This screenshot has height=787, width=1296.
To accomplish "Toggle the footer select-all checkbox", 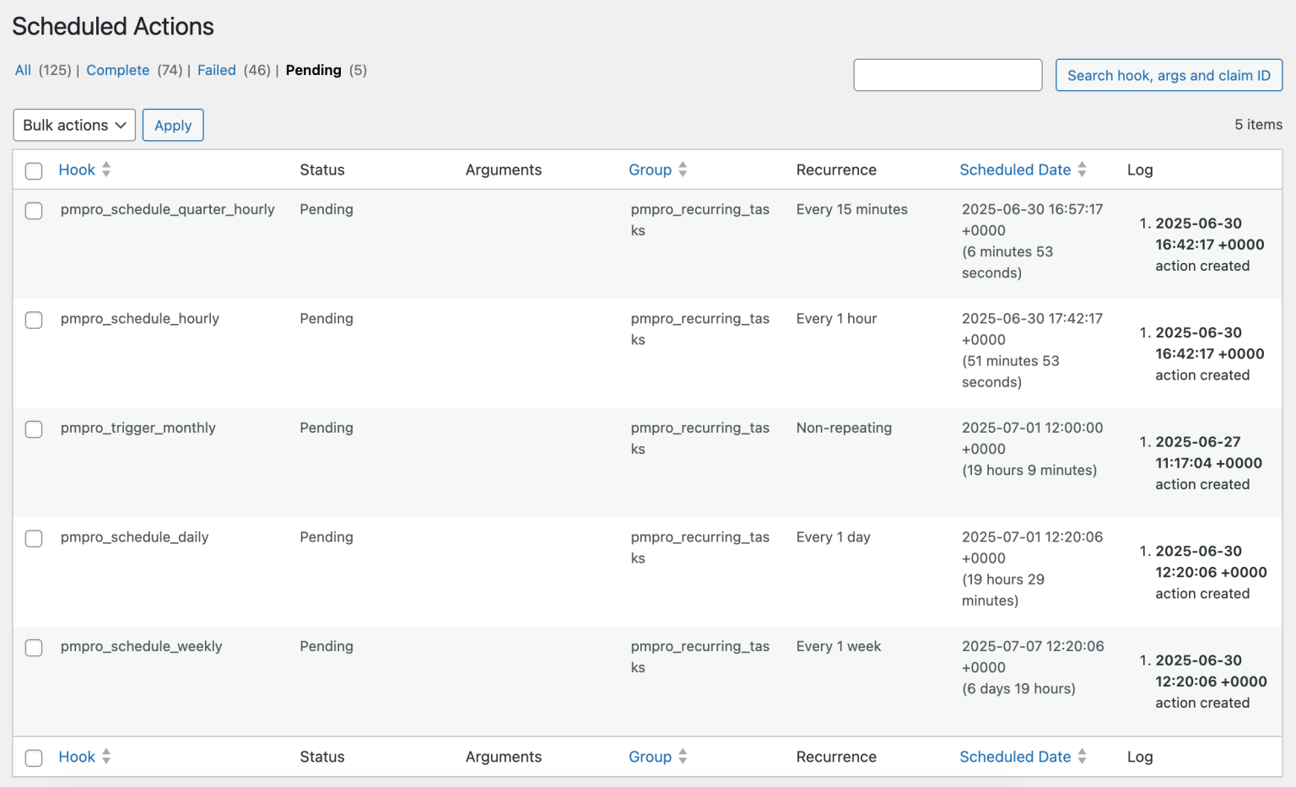I will (x=34, y=757).
